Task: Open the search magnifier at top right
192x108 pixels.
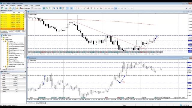Action: coord(187,8)
